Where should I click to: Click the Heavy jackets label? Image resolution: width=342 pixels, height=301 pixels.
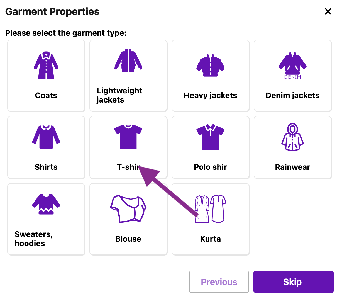211,95
